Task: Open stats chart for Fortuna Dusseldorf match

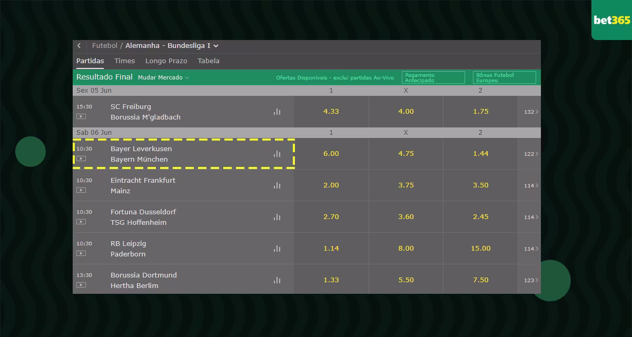Action: [x=277, y=217]
